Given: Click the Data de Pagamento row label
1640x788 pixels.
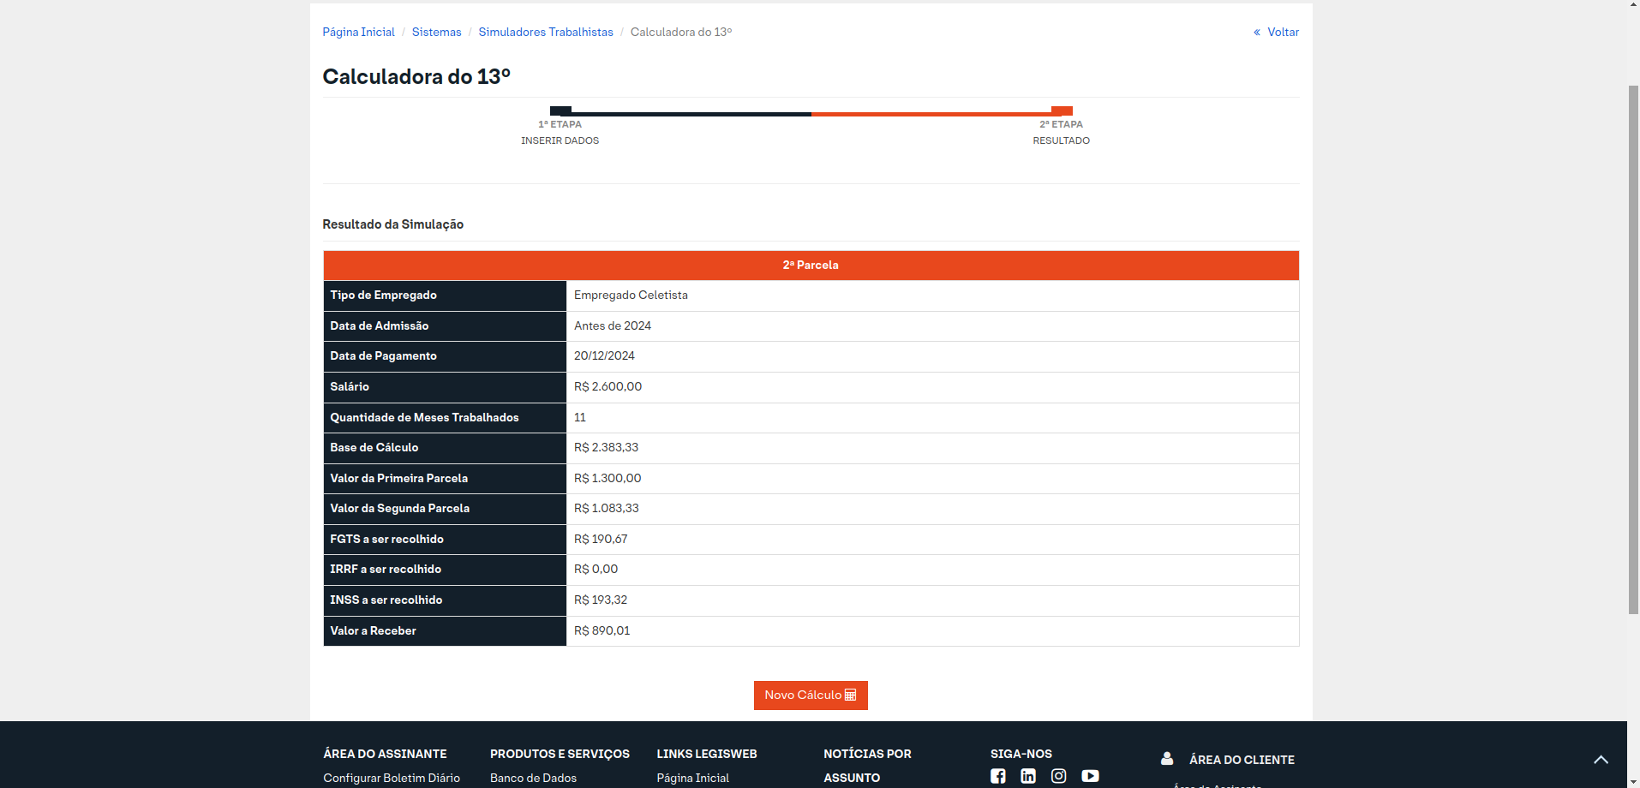Looking at the screenshot, I should (x=383, y=356).
